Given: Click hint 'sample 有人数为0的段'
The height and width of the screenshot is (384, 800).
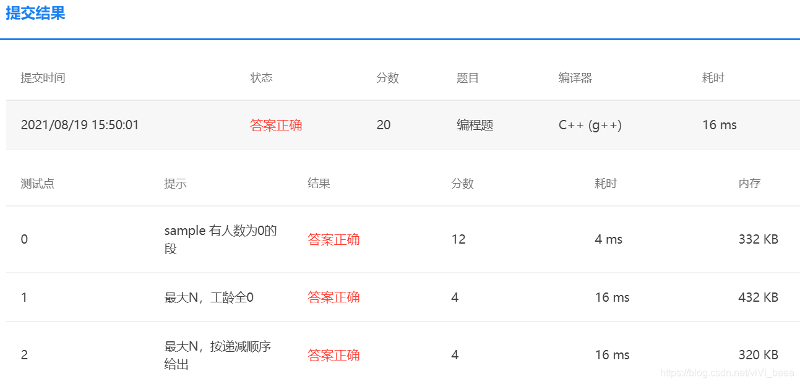Looking at the screenshot, I should pos(220,239).
